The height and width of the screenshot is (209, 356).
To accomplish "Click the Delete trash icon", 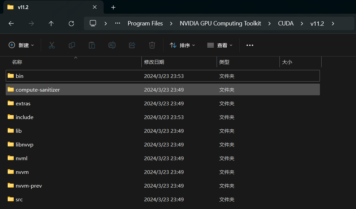I will (x=152, y=45).
